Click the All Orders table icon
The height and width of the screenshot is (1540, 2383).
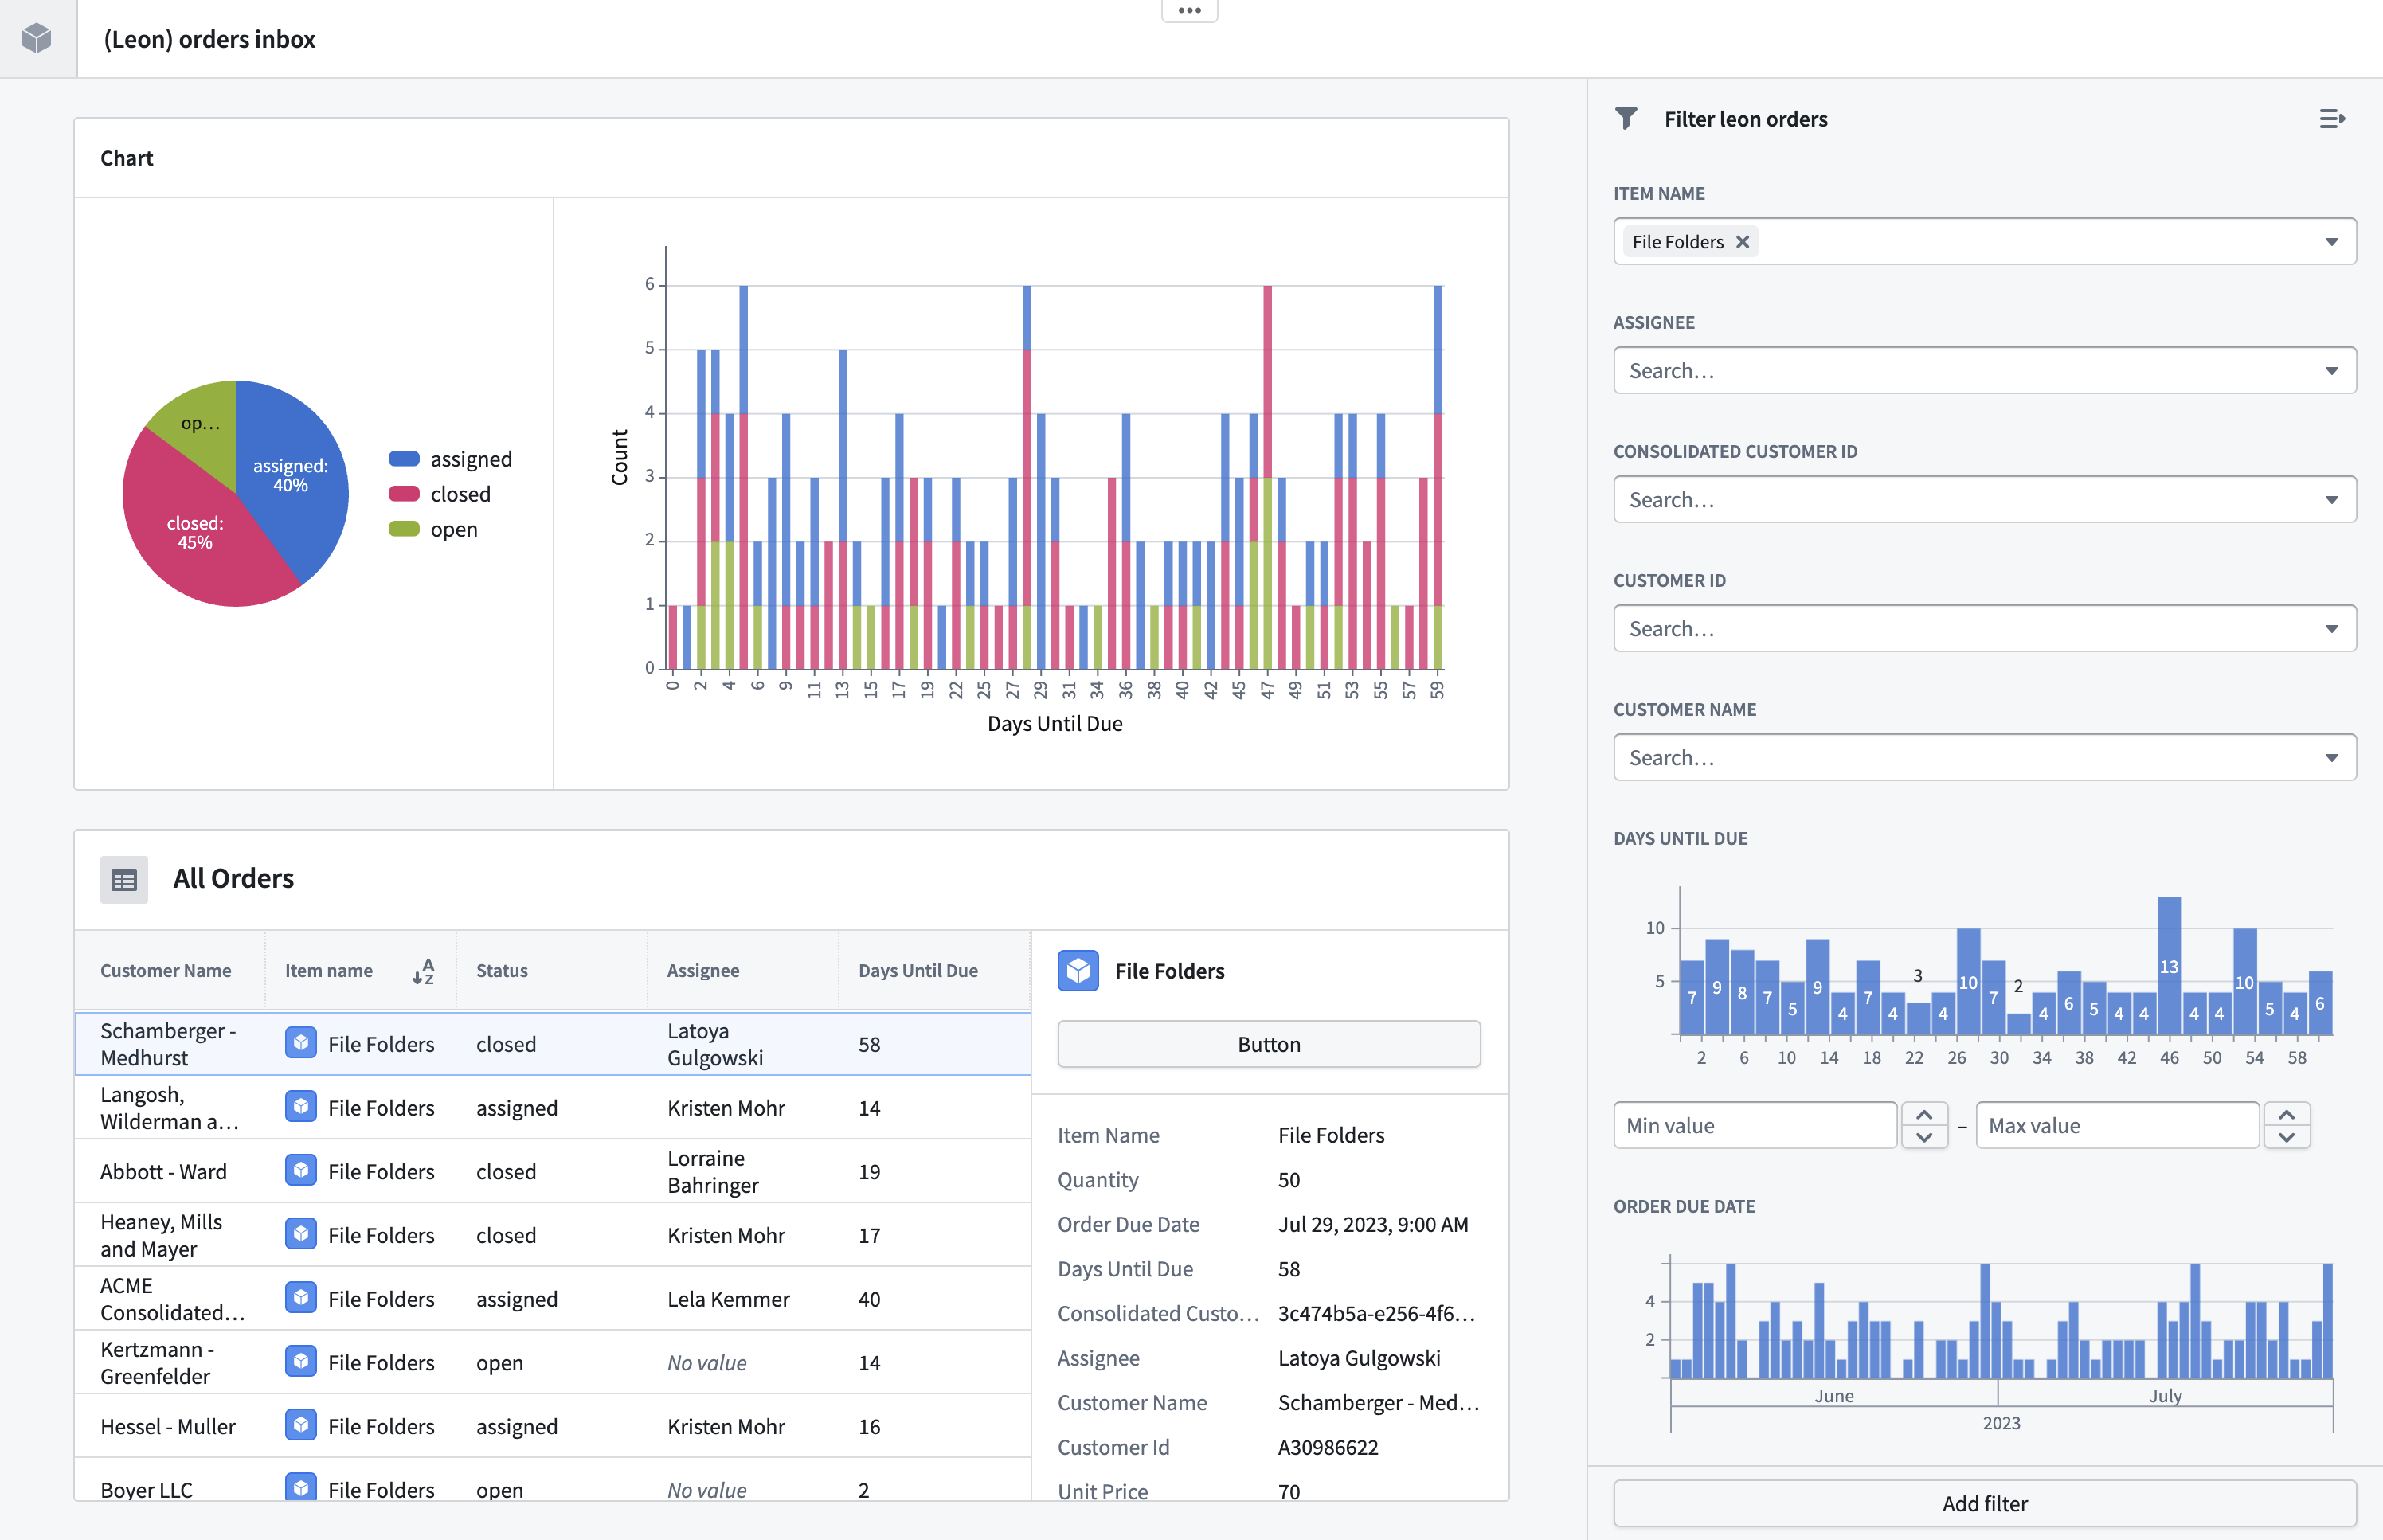124,880
